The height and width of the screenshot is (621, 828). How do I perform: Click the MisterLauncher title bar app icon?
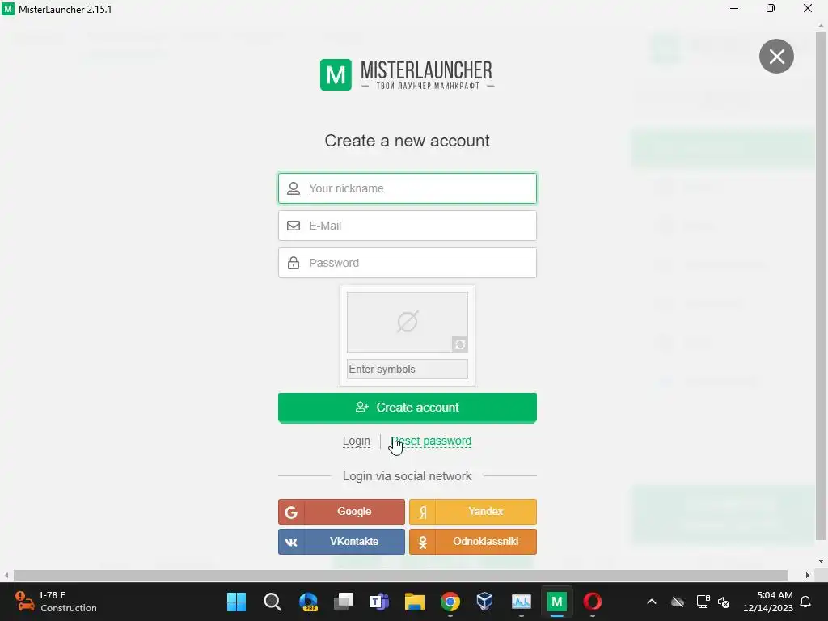[x=8, y=9]
